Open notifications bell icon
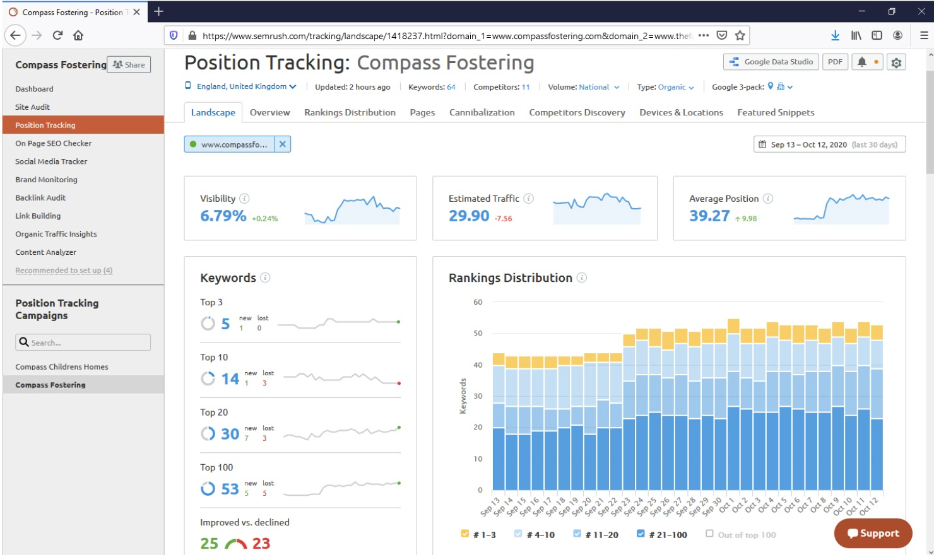The height and width of the screenshot is (555, 934). point(861,62)
